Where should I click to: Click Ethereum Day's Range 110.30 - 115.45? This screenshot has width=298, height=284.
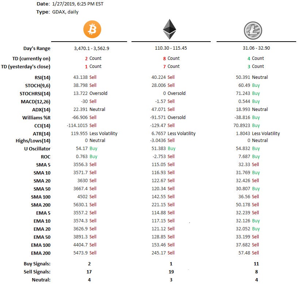[x=171, y=48]
